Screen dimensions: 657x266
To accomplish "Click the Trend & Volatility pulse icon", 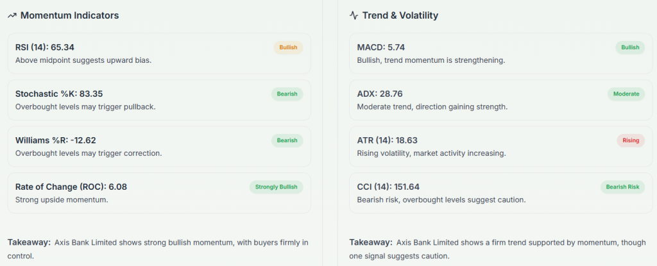I will [354, 15].
